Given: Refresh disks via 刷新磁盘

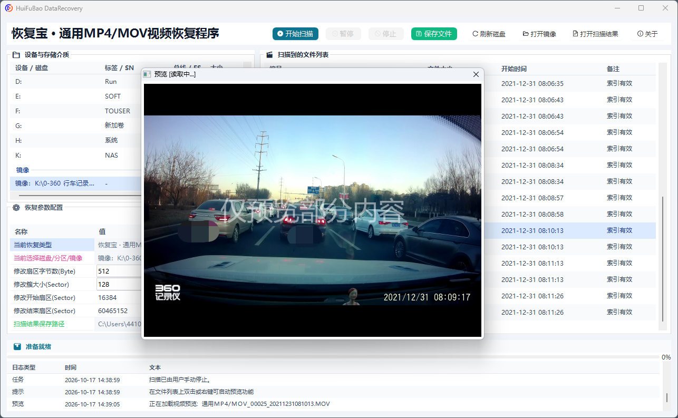Looking at the screenshot, I should [489, 34].
